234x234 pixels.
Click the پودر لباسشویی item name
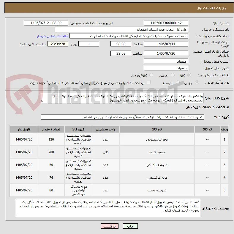click(157, 140)
